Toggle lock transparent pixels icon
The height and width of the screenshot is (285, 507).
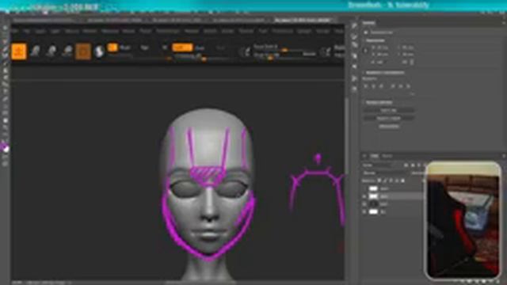[379, 180]
